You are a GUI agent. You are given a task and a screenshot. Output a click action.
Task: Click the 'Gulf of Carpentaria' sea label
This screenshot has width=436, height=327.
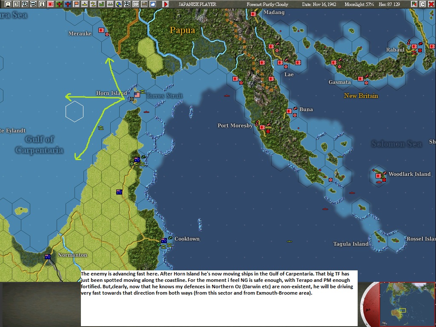point(39,145)
